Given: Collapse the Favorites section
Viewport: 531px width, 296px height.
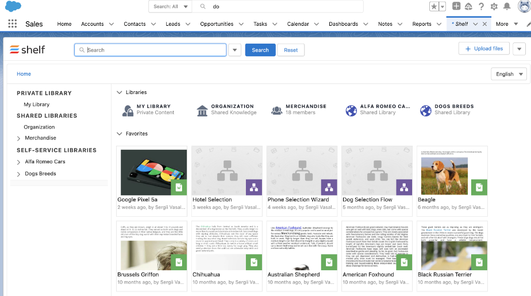Looking at the screenshot, I should (x=119, y=134).
